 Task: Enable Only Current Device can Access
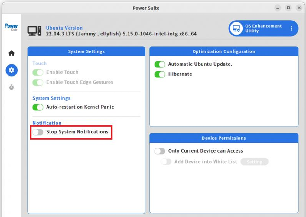[x=160, y=151]
